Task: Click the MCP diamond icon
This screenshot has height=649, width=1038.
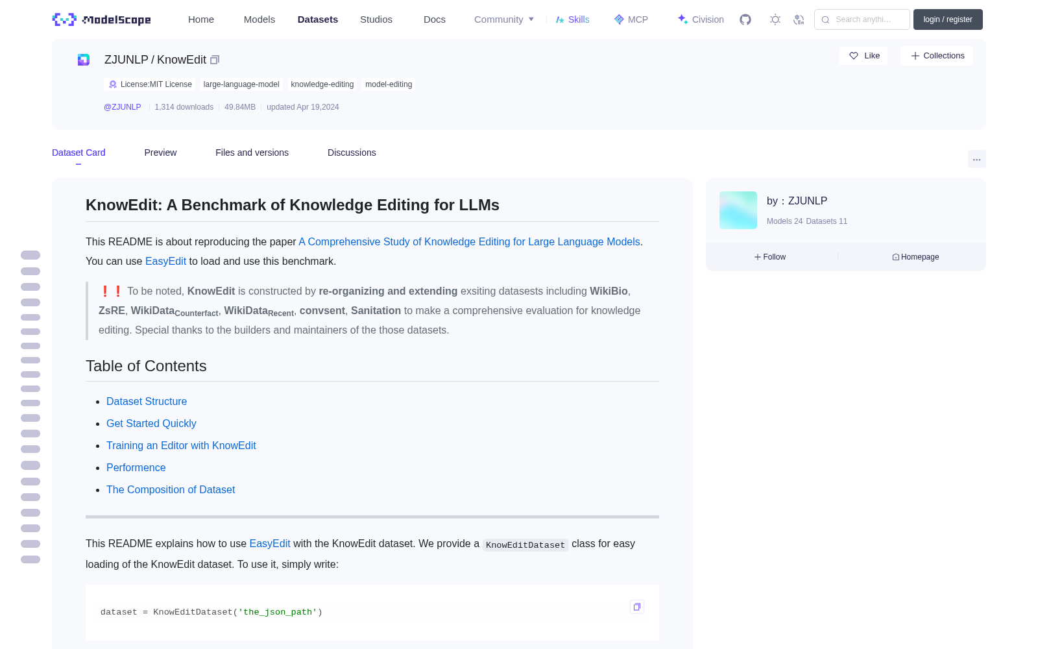Action: tap(619, 19)
